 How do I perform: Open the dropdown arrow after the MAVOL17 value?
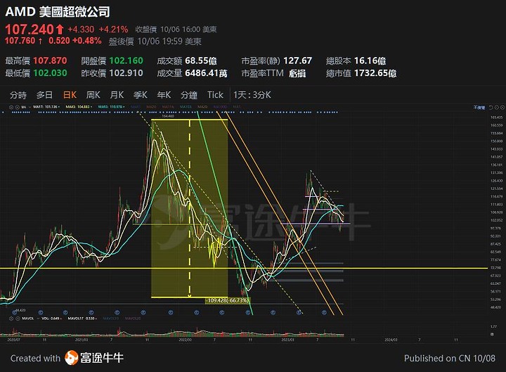(x=96, y=319)
